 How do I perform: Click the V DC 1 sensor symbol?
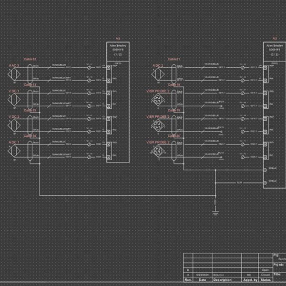(x=14, y=99)
